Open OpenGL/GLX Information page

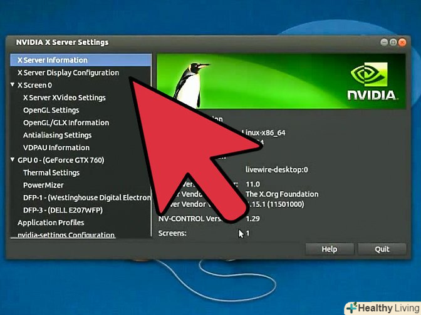click(66, 122)
